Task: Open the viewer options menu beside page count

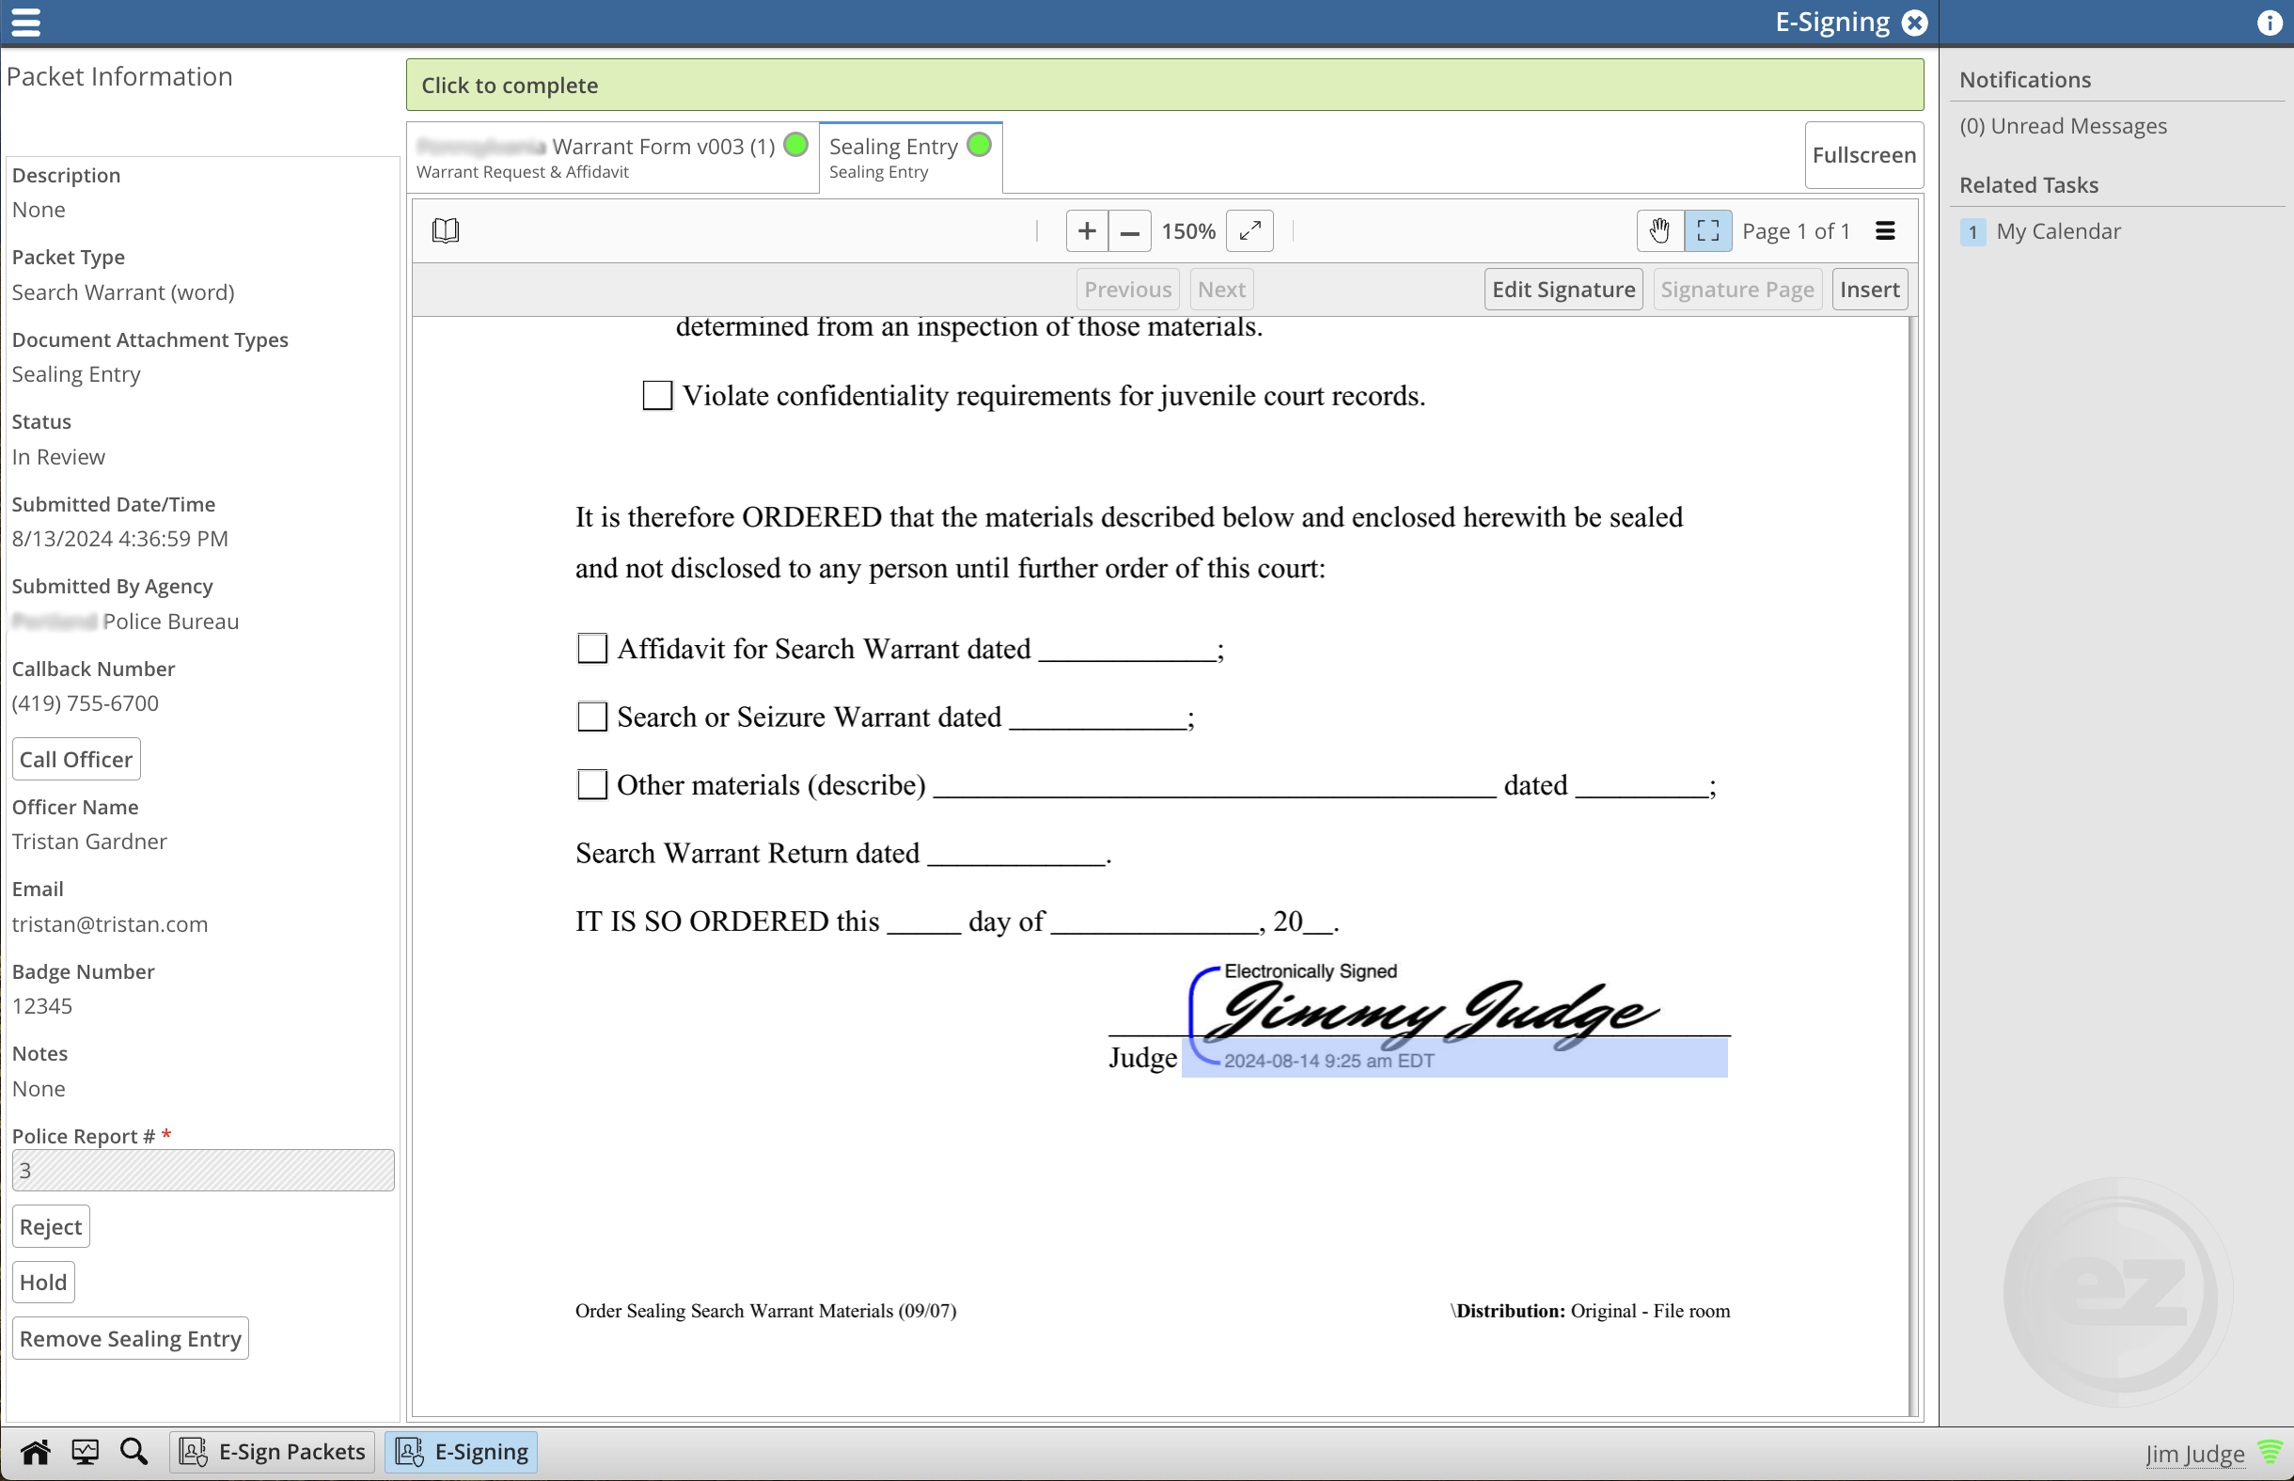Action: [x=1884, y=230]
